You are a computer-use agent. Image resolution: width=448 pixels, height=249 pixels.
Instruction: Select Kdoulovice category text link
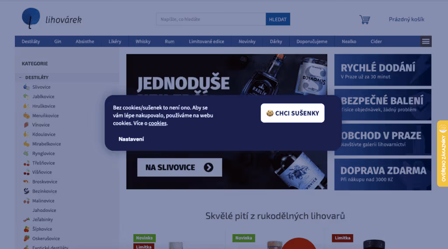pos(44,134)
